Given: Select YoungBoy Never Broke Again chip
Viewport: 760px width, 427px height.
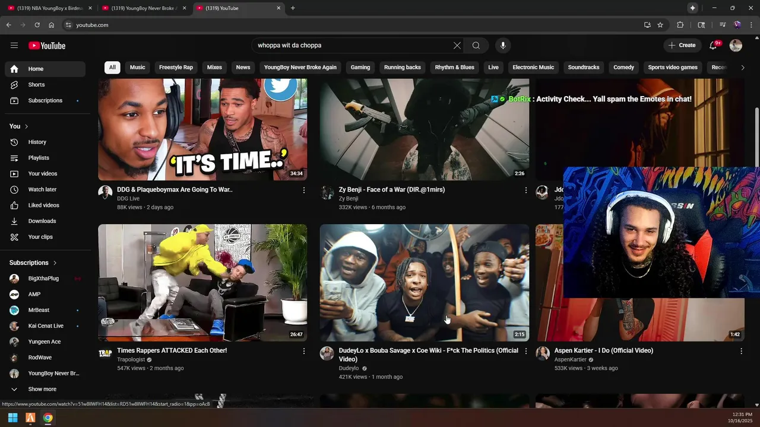Looking at the screenshot, I should point(300,68).
